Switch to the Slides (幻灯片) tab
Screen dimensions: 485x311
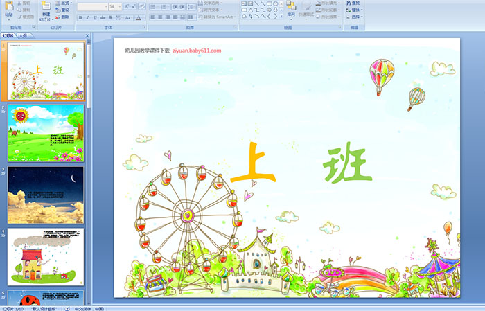pyautogui.click(x=8, y=35)
